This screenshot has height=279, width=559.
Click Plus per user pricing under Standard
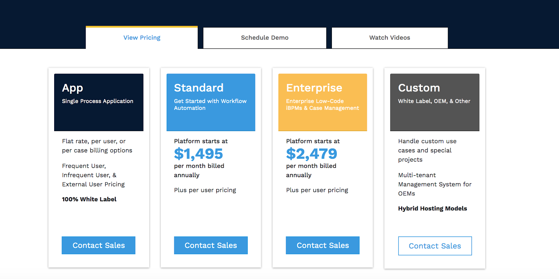tap(205, 190)
